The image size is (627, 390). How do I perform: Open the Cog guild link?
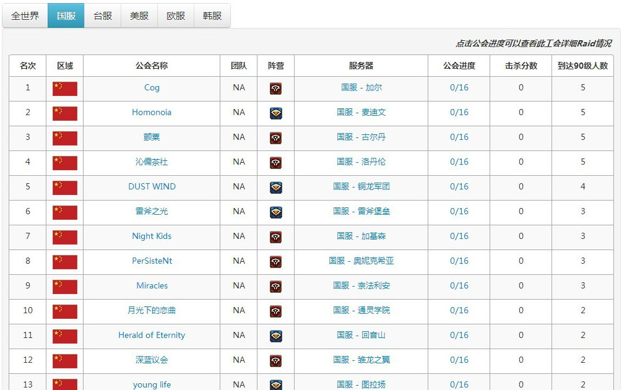[x=152, y=88]
